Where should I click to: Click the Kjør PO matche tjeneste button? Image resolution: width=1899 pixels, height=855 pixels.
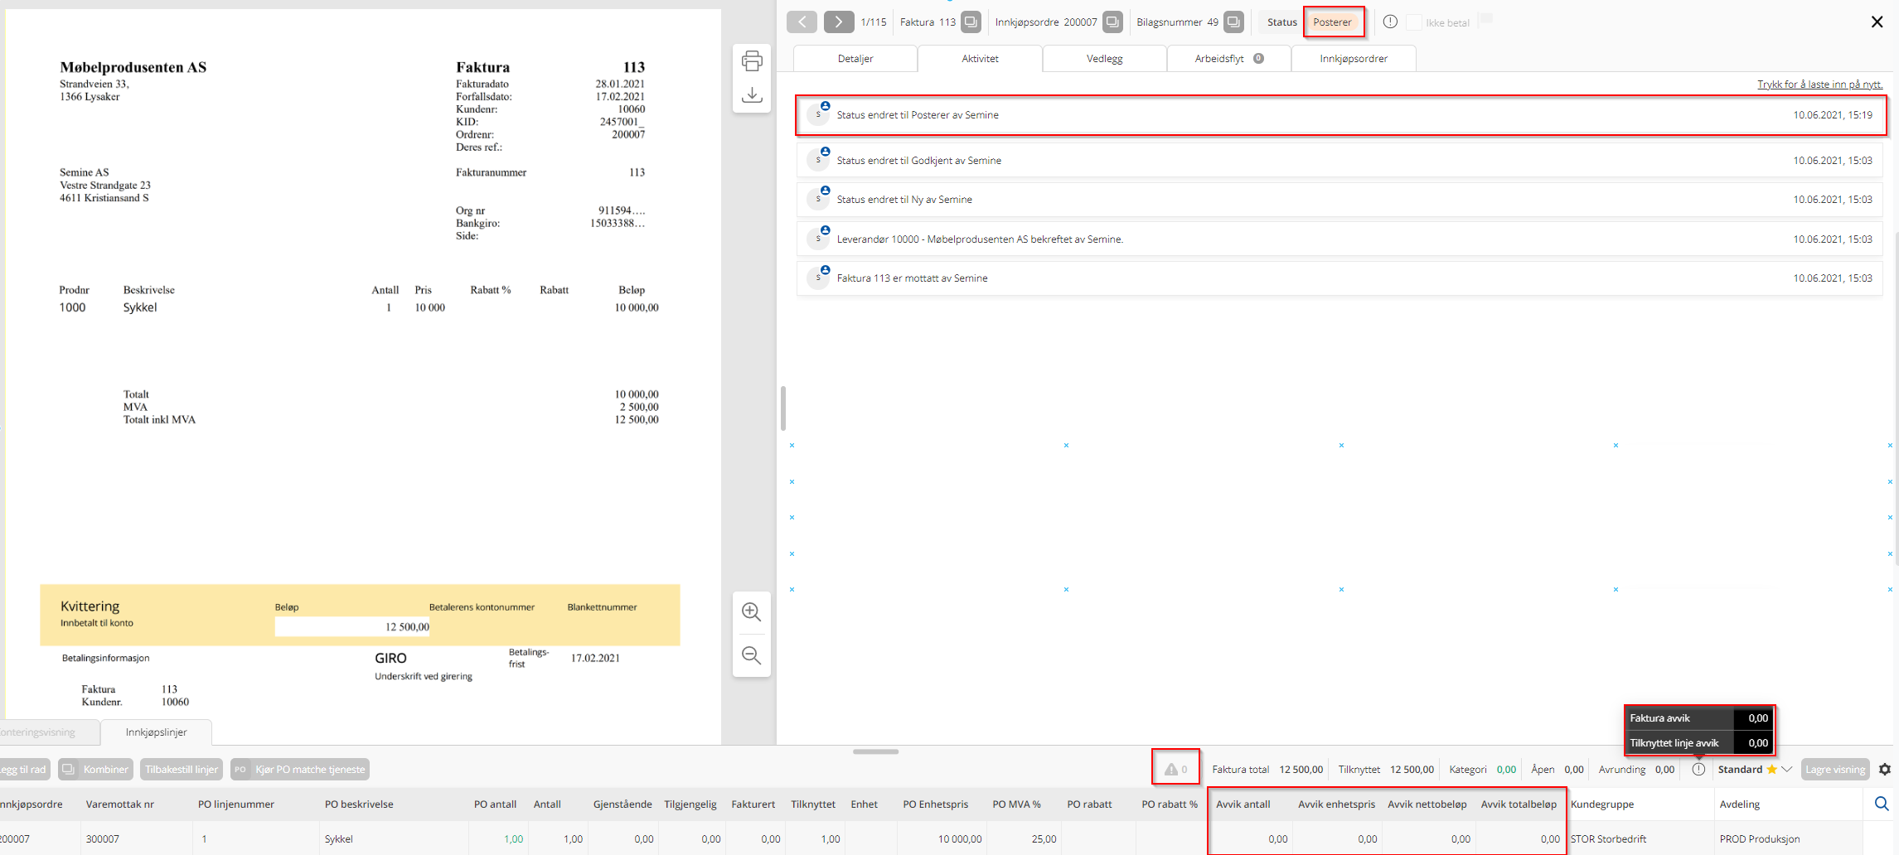pyautogui.click(x=300, y=770)
